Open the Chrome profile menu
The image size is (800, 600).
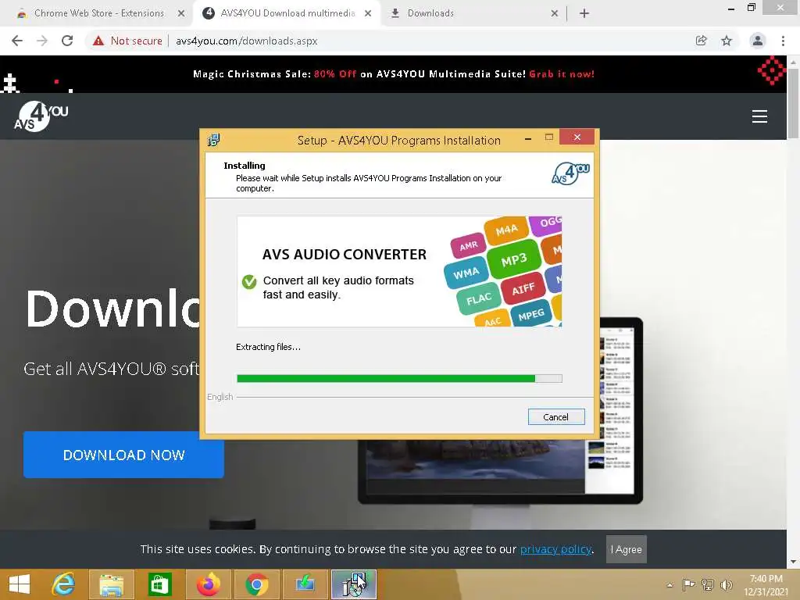coord(758,41)
